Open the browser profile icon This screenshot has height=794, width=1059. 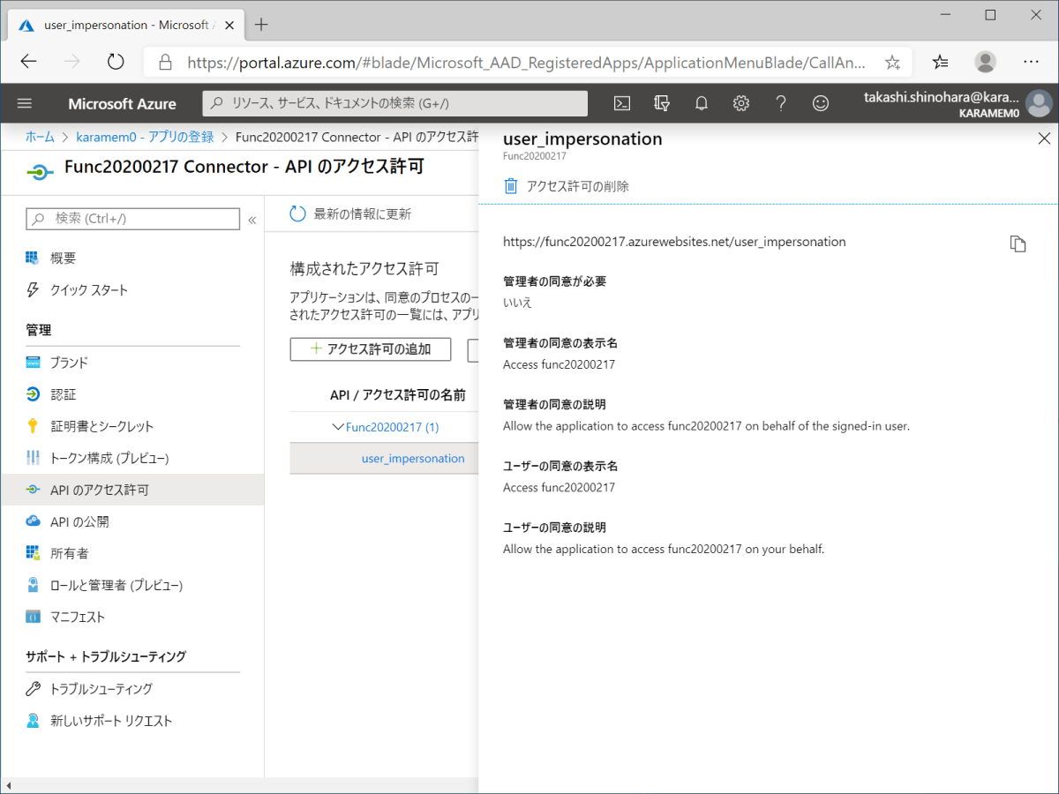[986, 62]
